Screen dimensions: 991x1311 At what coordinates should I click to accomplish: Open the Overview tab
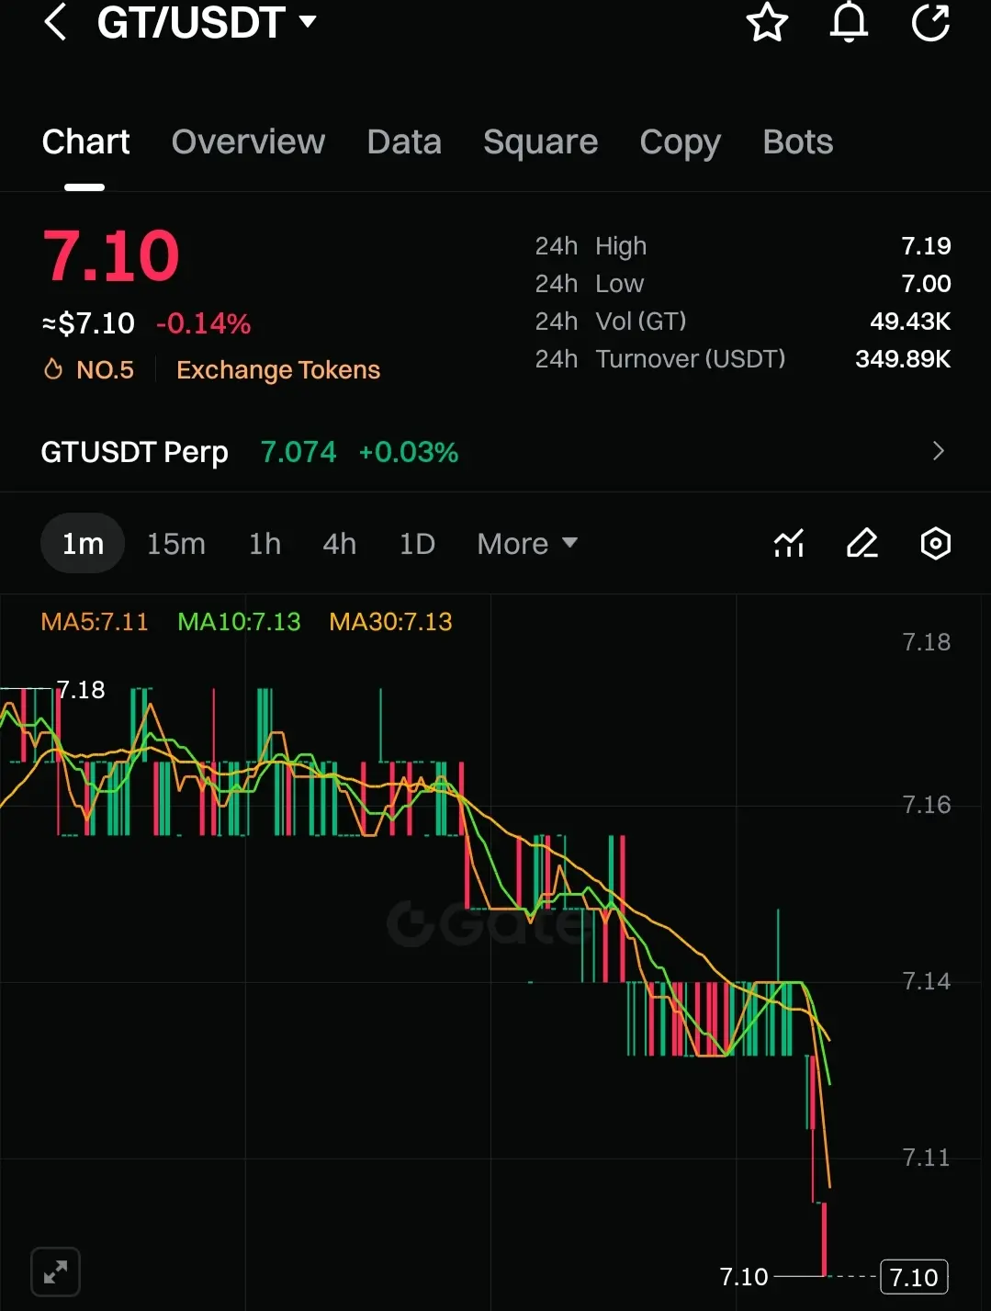pyautogui.click(x=248, y=142)
